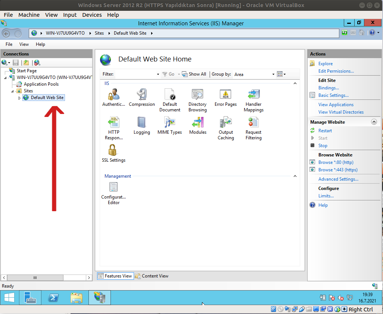Open the VirtualBox Input menu
Image resolution: width=383 pixels, height=314 pixels.
tap(70, 15)
